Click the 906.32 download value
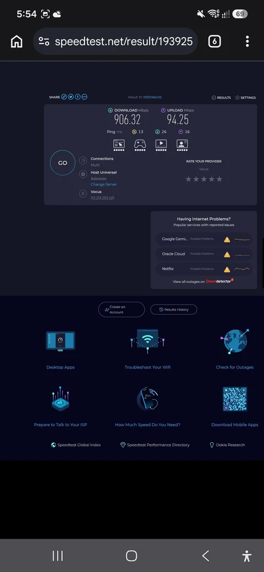This screenshot has width=264, height=572. (x=127, y=120)
